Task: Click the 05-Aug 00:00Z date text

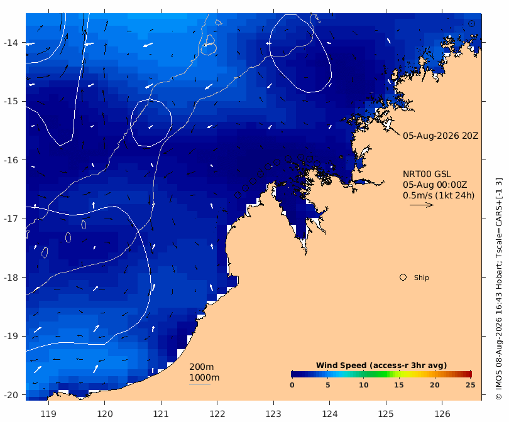Action: pyautogui.click(x=435, y=185)
